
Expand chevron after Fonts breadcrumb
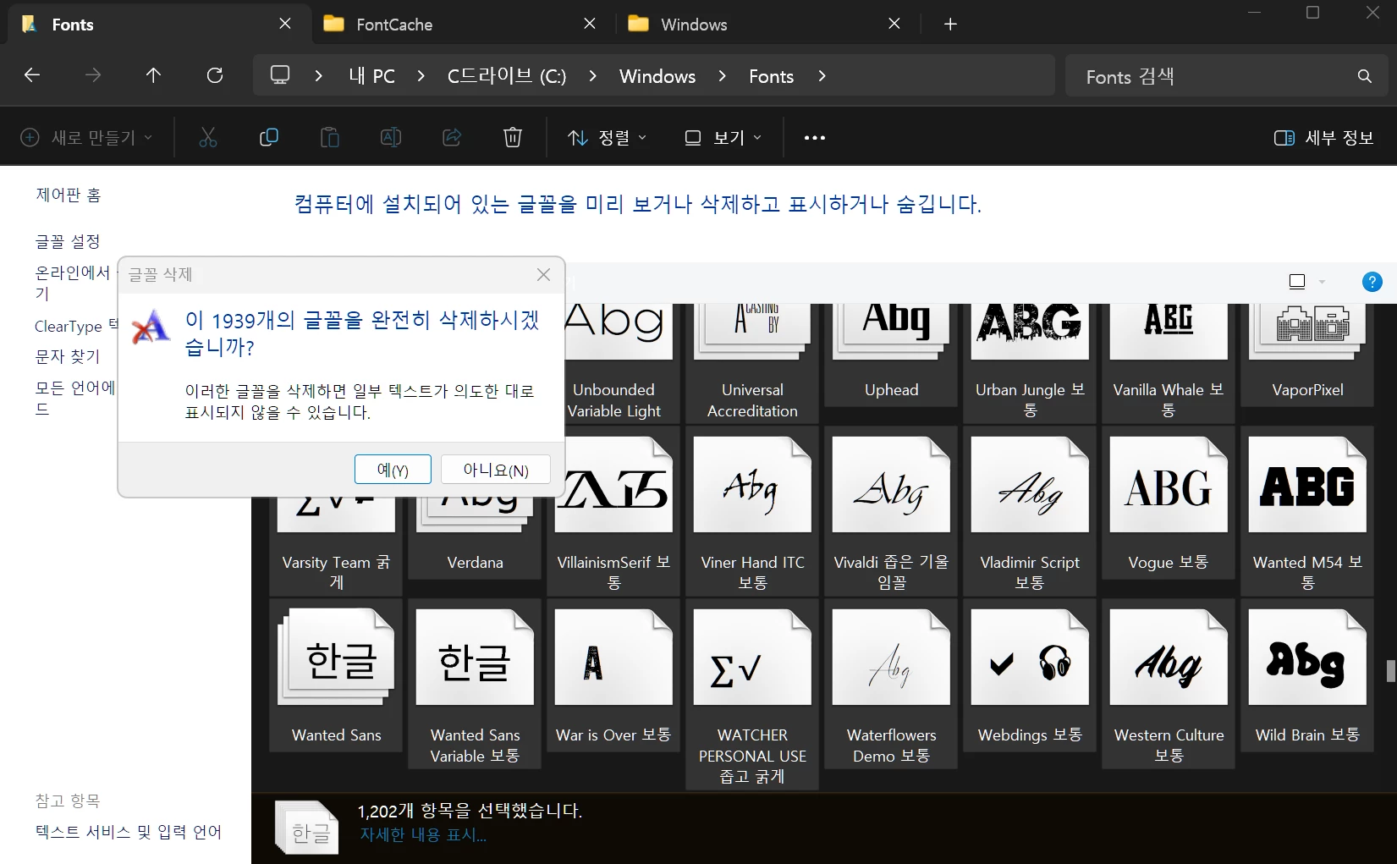822,76
